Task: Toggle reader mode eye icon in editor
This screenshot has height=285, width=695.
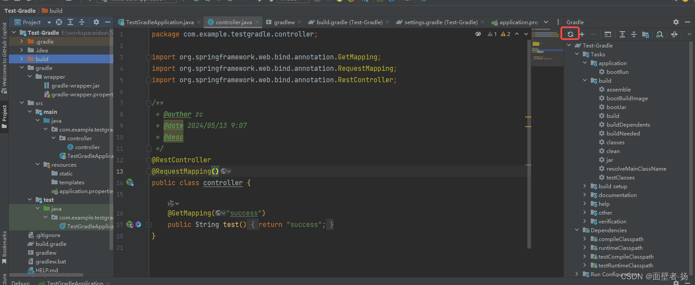Action: [478, 34]
